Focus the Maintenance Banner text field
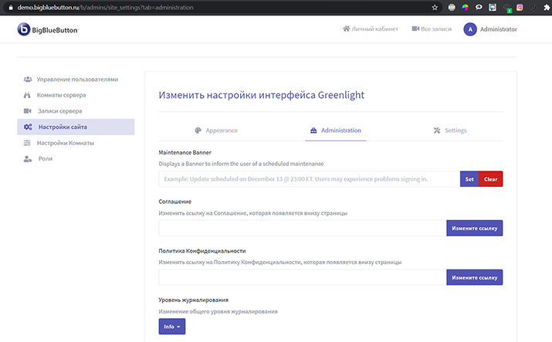552x342 pixels. tap(310, 179)
